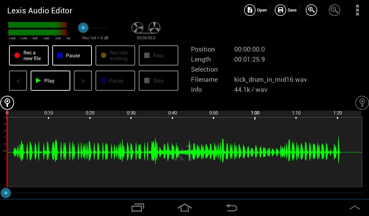The image size is (369, 216).
Task: Select the end marker pin icon
Action: pos(362,103)
